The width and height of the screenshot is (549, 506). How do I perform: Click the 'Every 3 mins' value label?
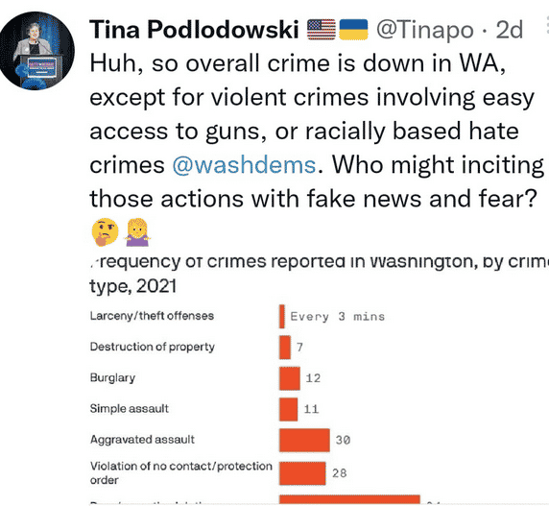click(338, 317)
